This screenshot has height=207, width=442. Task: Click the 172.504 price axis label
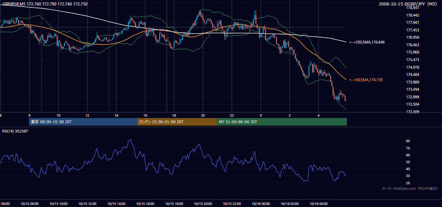pyautogui.click(x=413, y=104)
